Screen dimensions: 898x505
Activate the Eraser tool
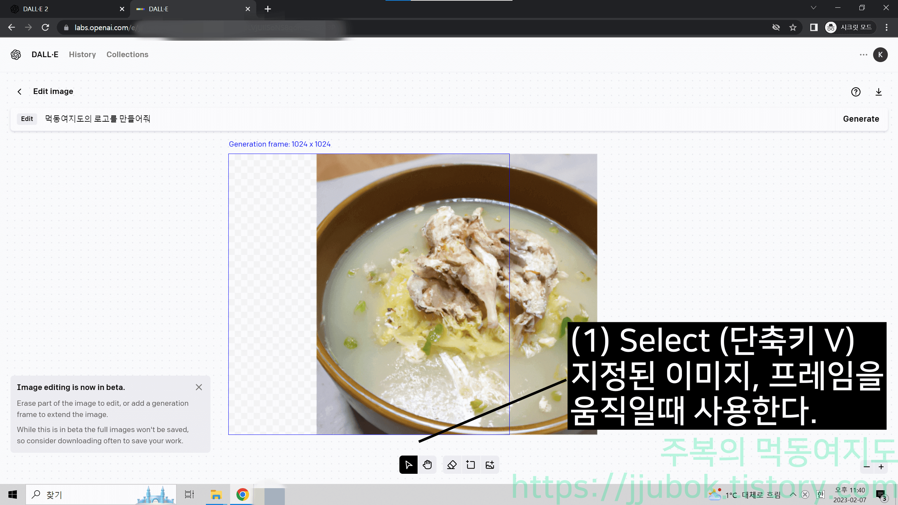[x=452, y=465]
